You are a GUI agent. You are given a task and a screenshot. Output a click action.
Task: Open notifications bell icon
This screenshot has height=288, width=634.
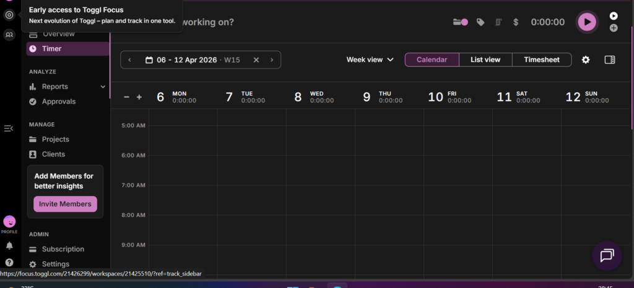pos(9,245)
